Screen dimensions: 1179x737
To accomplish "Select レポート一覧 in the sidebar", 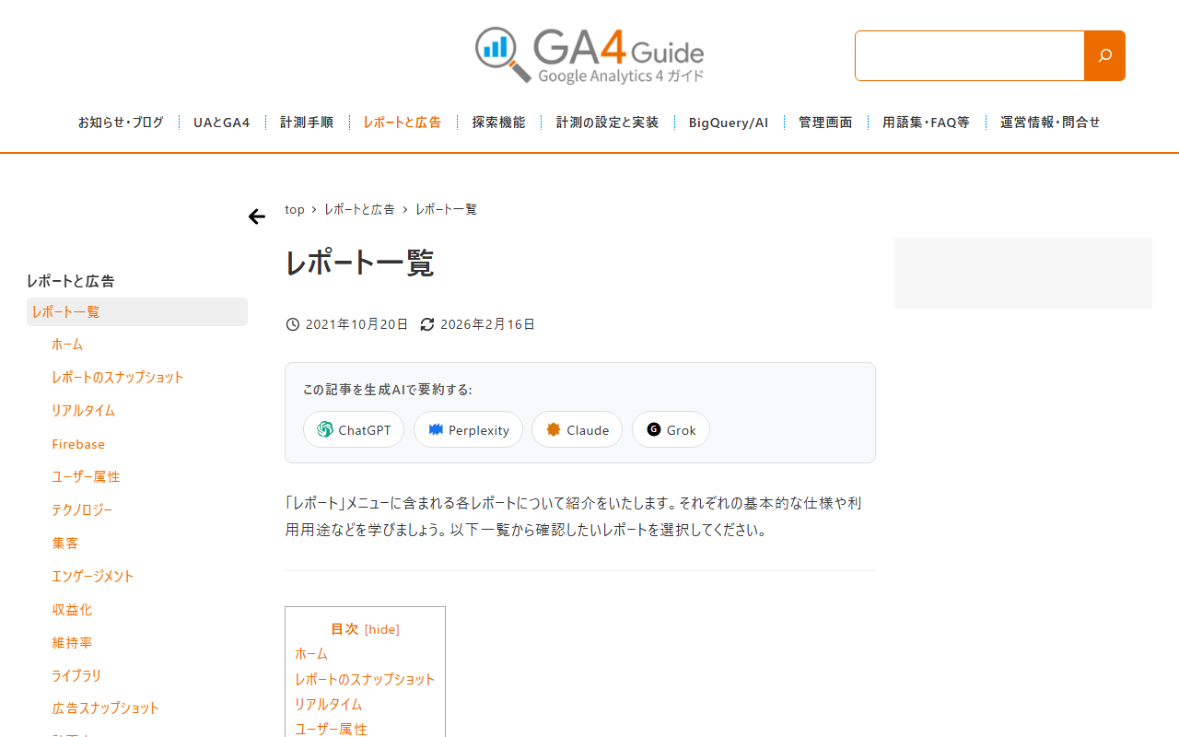I will [137, 311].
